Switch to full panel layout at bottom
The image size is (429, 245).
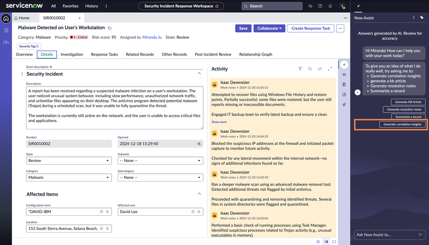click(334, 242)
